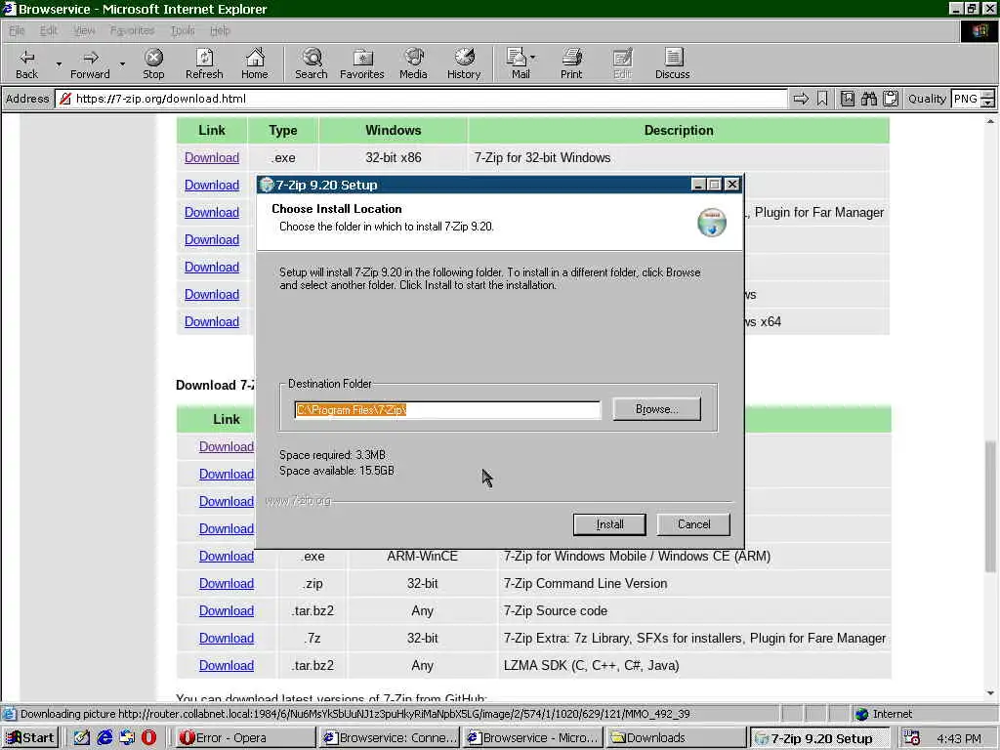The image size is (1000, 750).
Task: Open the Favorites menu
Action: click(x=132, y=30)
